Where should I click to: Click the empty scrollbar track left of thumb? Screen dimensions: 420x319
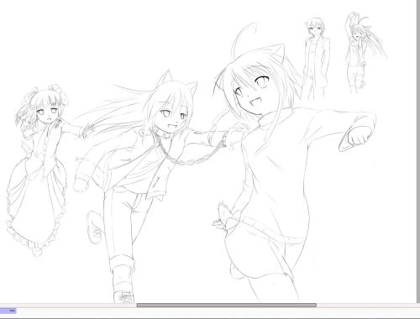coord(68,305)
